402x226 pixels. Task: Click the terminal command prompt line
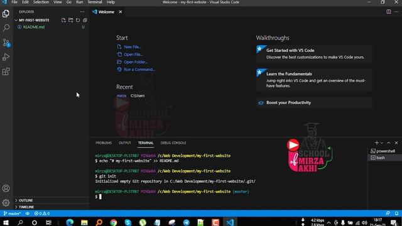(98, 196)
